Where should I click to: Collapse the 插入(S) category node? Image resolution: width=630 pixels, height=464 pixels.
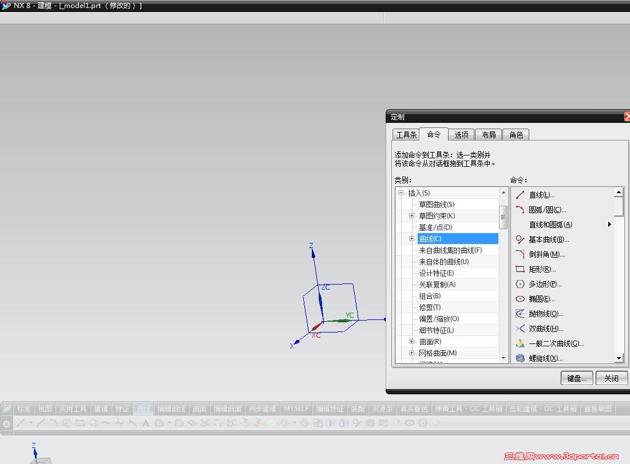(x=401, y=193)
